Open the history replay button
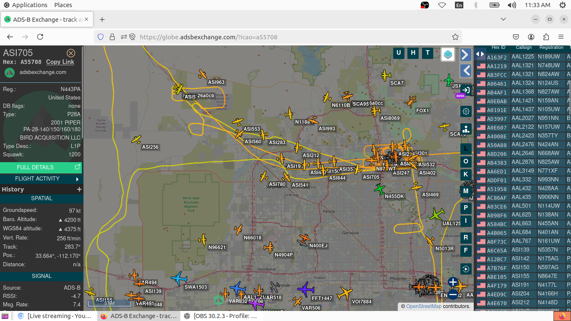Screen dimensions: 571x321 (466, 269)
